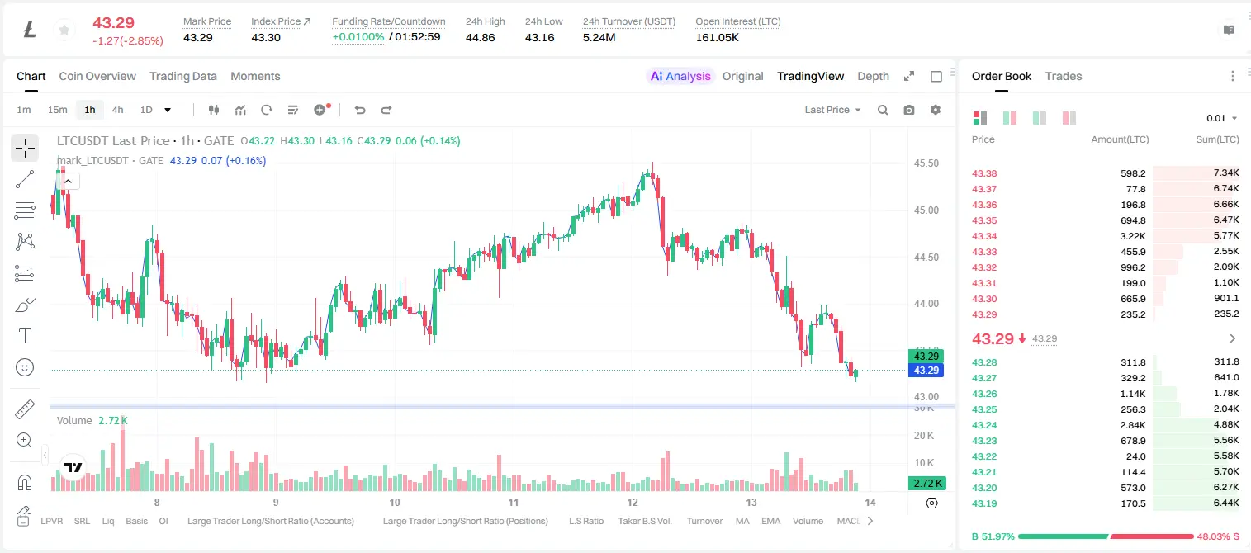This screenshot has width=1251, height=553.
Task: Expand the Last Price dropdown
Action: tap(832, 110)
